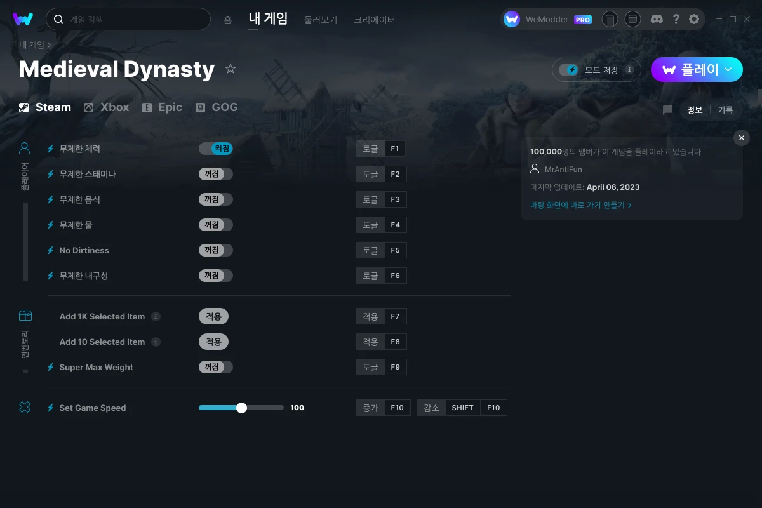762x508 pixels.
Task: Open the 내 게임 tab
Action: click(268, 18)
